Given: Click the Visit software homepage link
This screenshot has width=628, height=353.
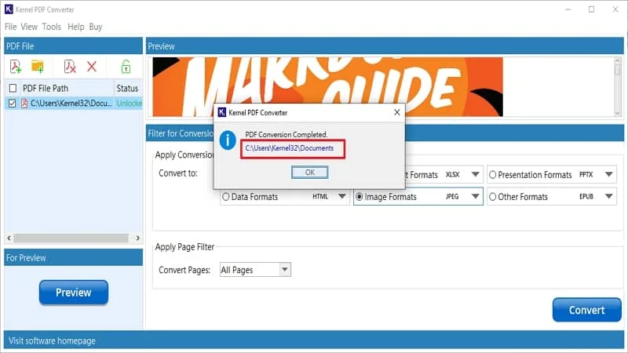Looking at the screenshot, I should [x=52, y=341].
